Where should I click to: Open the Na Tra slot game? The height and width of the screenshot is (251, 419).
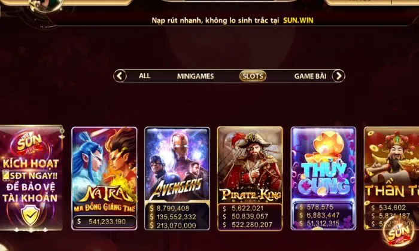[104, 178]
